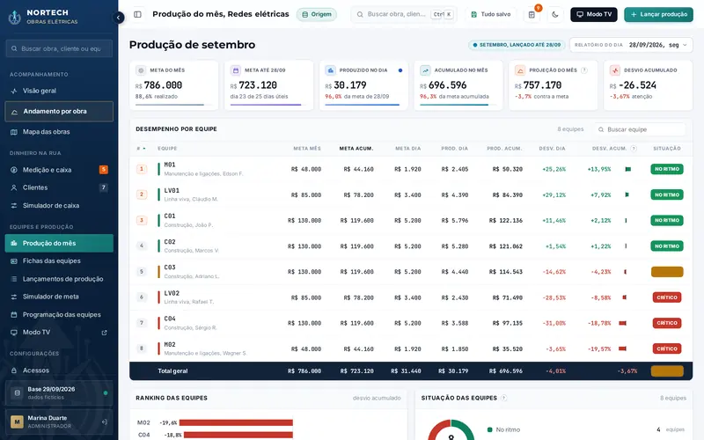The width and height of the screenshot is (704, 440).
Task: Click team row M01 name
Action: [170, 165]
